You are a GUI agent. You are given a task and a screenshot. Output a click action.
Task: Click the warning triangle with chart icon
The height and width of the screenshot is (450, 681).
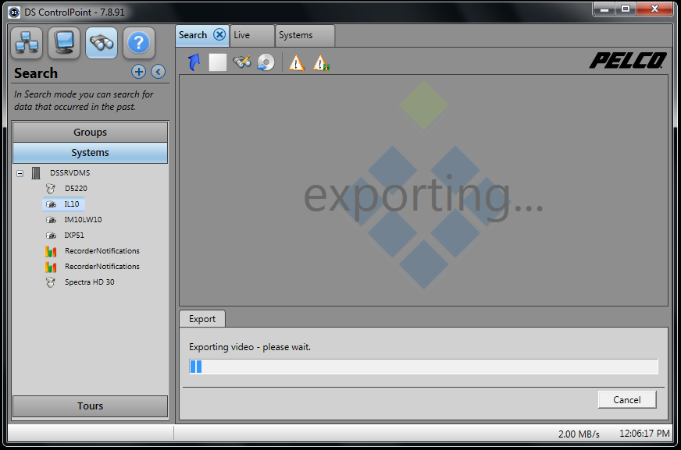coord(322,62)
